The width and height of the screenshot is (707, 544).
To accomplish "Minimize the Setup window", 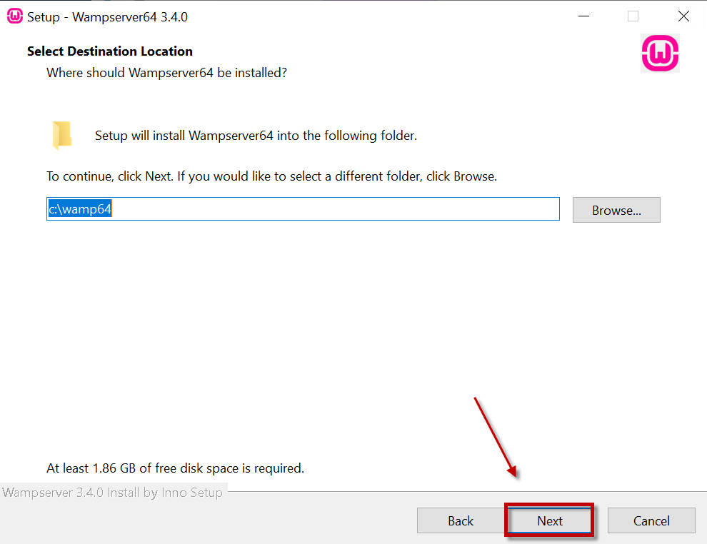I will click(583, 16).
